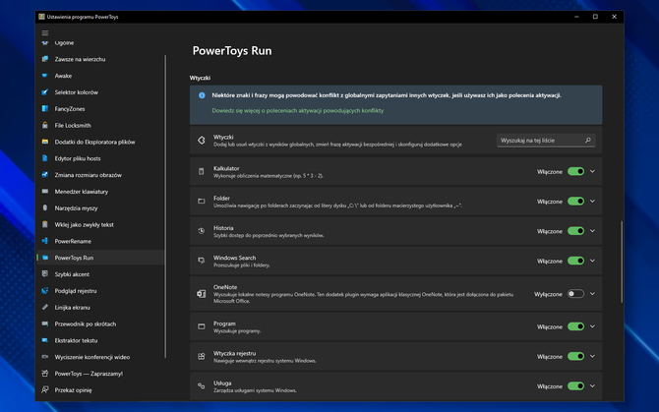The width and height of the screenshot is (659, 412).
Task: Go to the PowerRename page
Action: [x=101, y=241]
